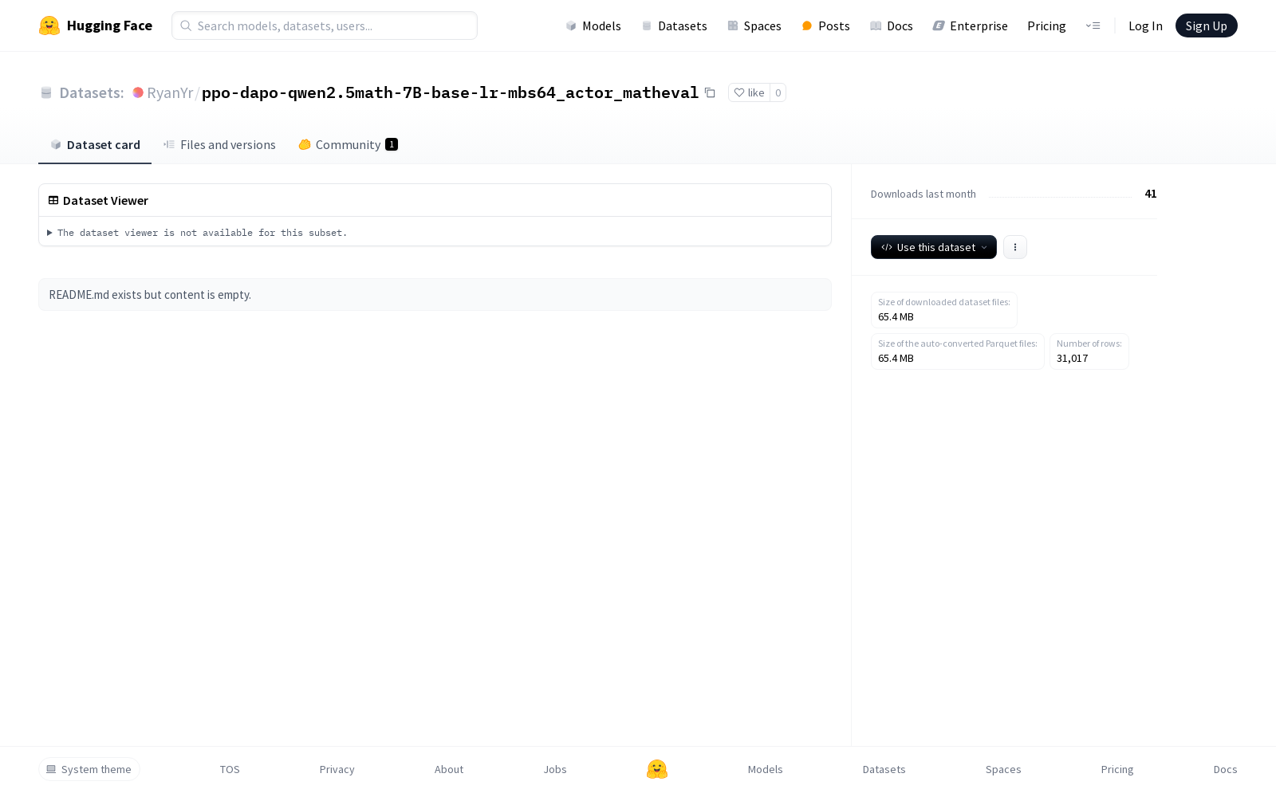Click the like count 0

click(x=778, y=92)
